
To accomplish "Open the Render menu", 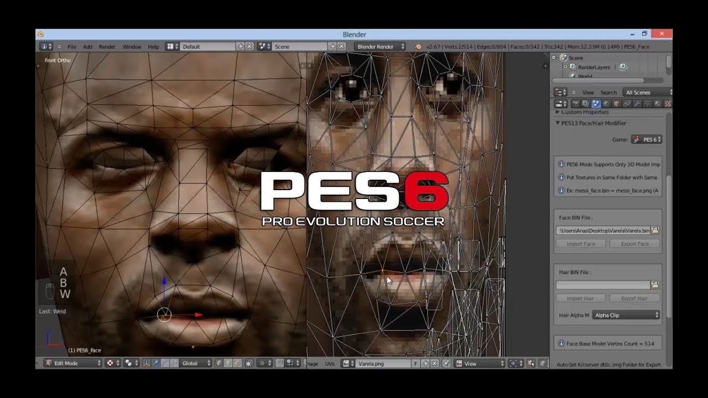I will 107,47.
